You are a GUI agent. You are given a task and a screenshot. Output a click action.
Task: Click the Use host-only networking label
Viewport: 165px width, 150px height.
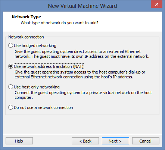(37, 87)
